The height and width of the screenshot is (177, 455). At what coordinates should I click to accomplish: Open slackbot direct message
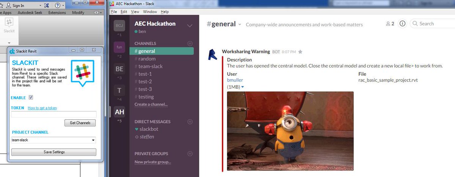pyautogui.click(x=146, y=129)
